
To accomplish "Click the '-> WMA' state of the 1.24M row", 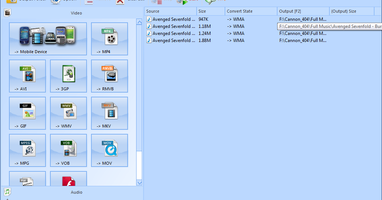I will 236,33.
